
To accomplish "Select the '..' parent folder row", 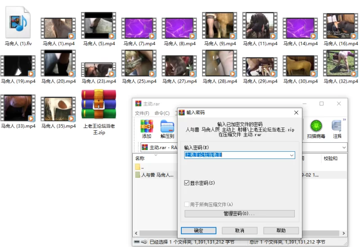I will click(156, 167).
